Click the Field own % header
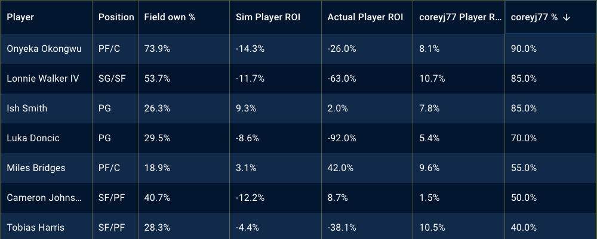Viewport: 597px width, 239px height. point(170,17)
